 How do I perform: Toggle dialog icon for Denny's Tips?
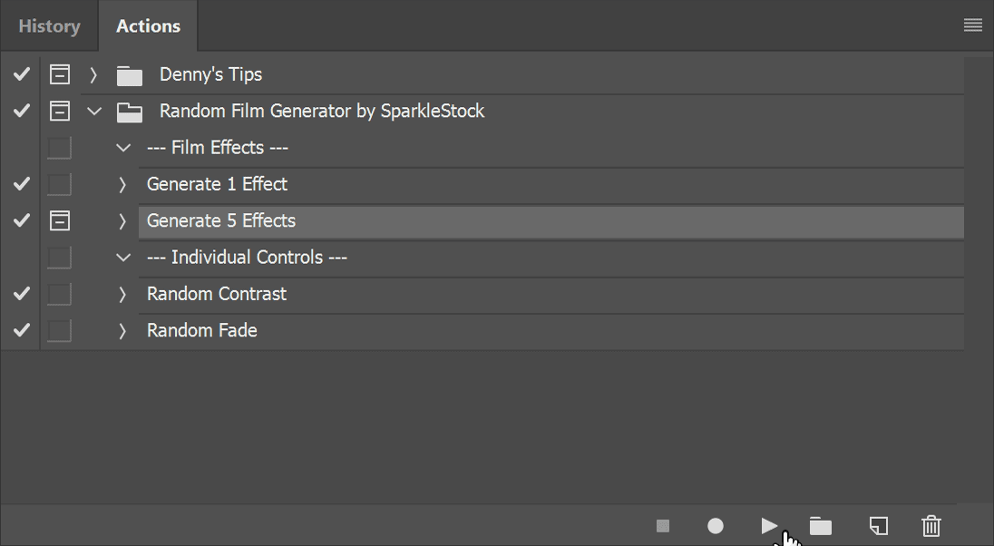60,75
